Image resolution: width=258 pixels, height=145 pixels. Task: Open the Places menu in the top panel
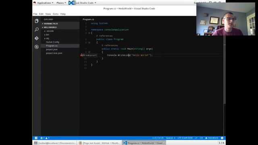tap(61, 3)
